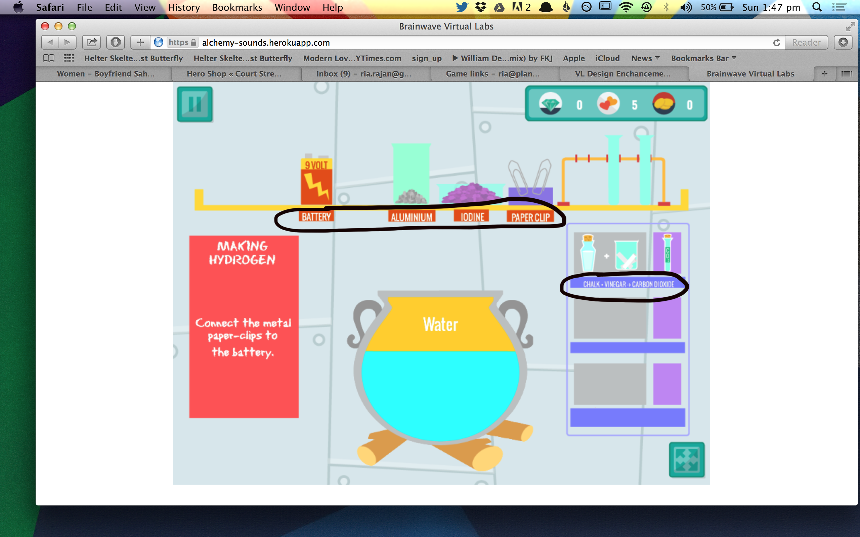
Task: Go forward in Safari
Action: 67,42
